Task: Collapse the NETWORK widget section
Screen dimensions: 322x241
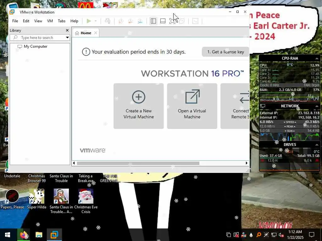Action: click(x=317, y=106)
